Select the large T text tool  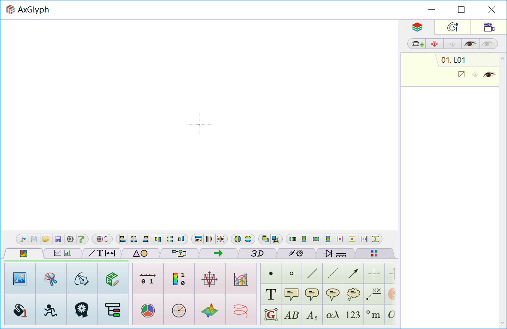pyautogui.click(x=271, y=294)
